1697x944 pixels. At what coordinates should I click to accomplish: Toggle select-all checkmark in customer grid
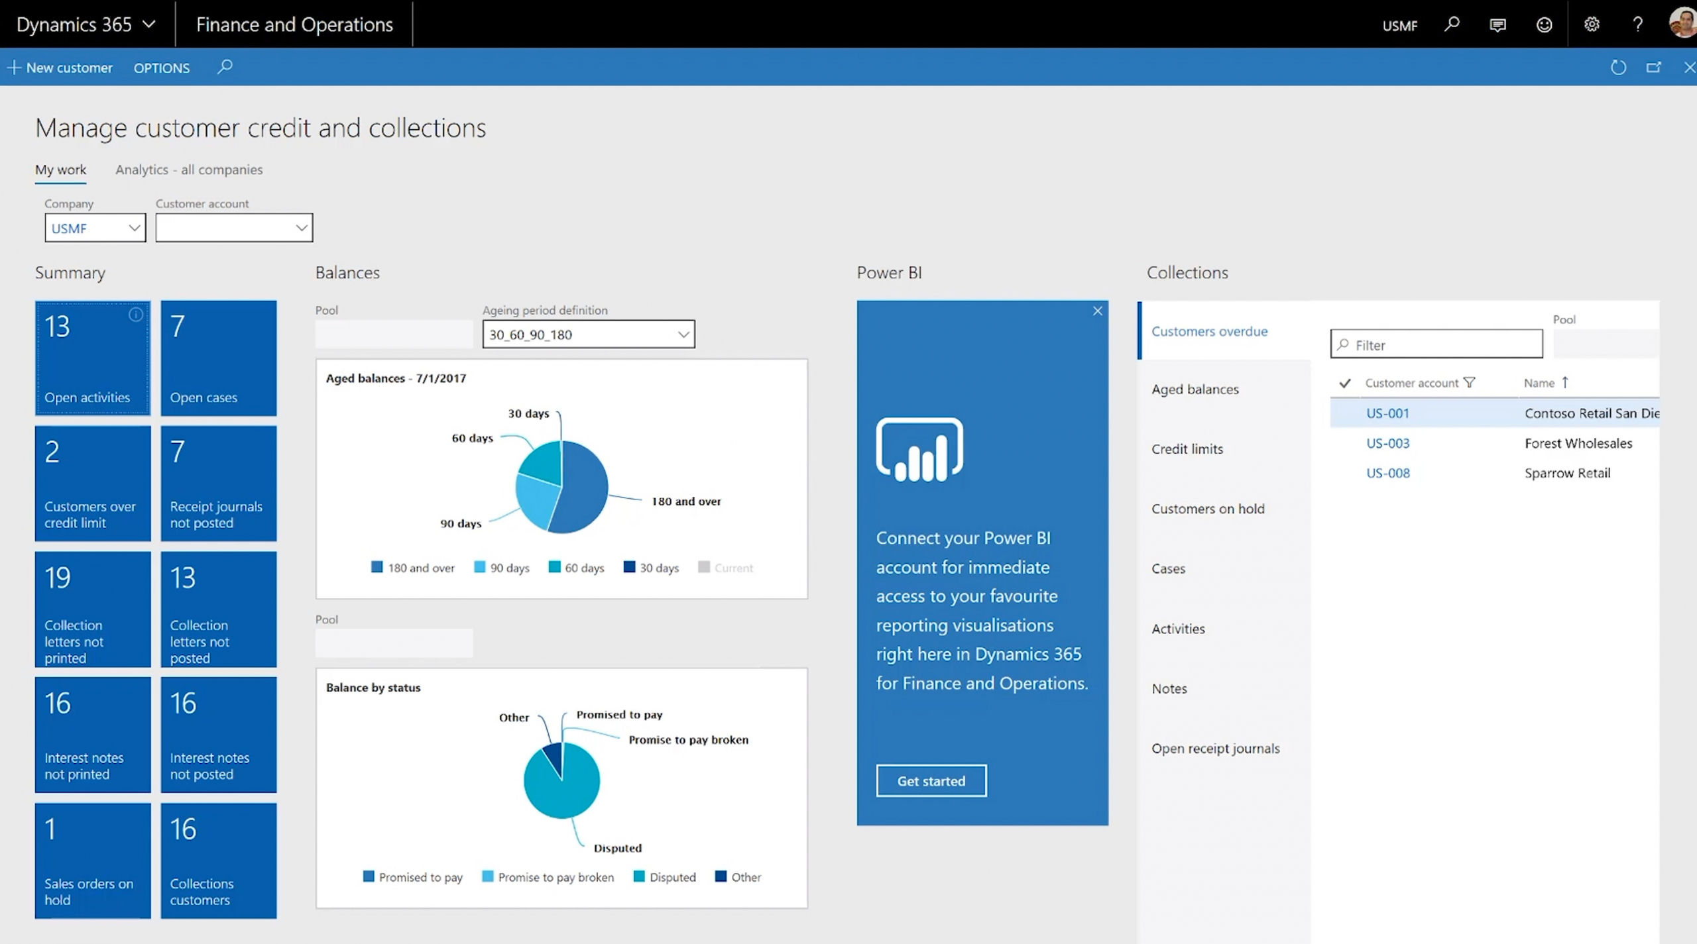(1345, 383)
